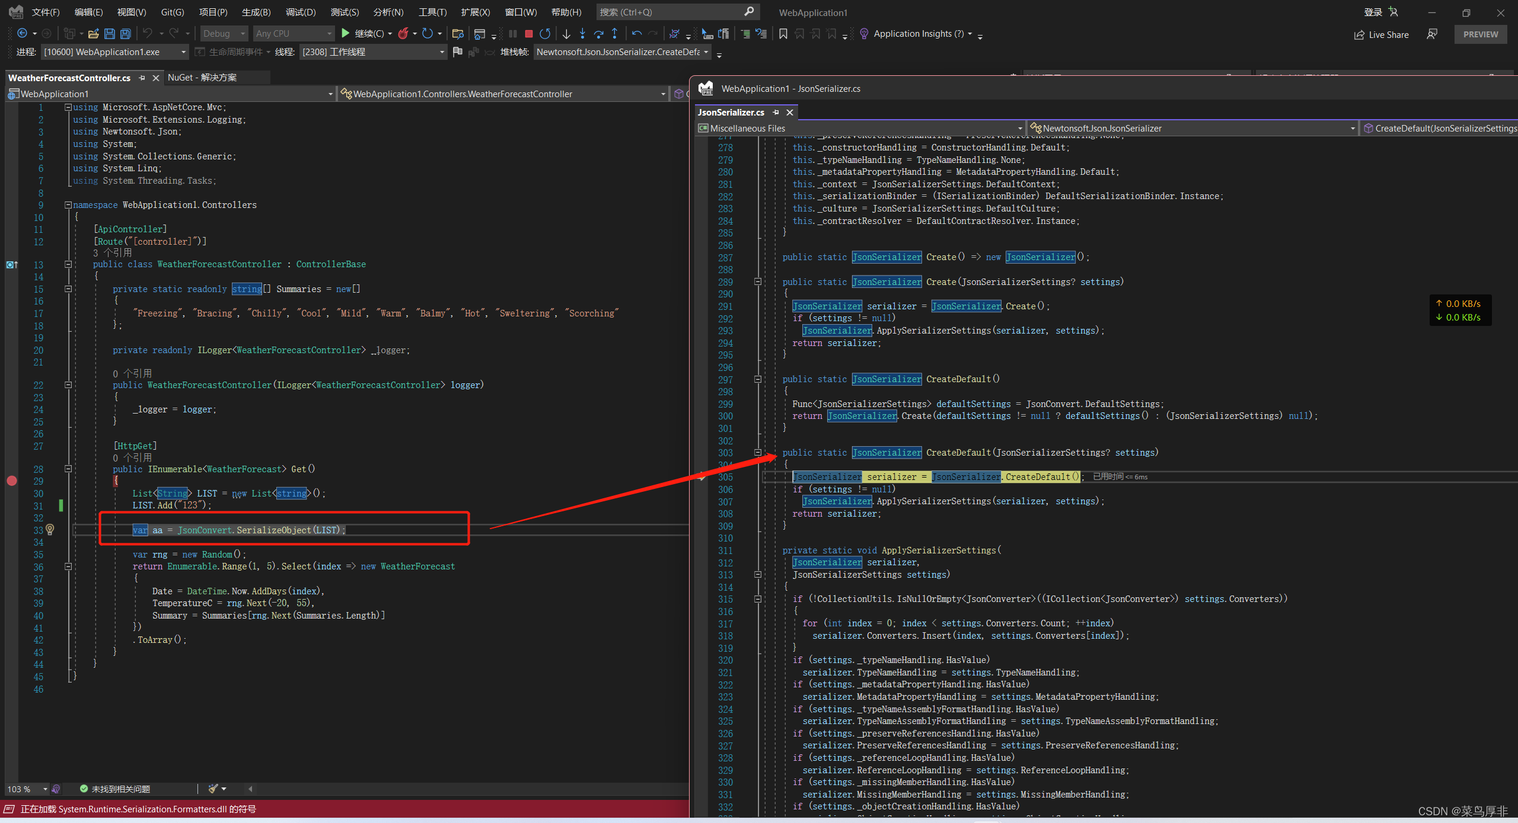Click the Step Over debug icon

[598, 34]
